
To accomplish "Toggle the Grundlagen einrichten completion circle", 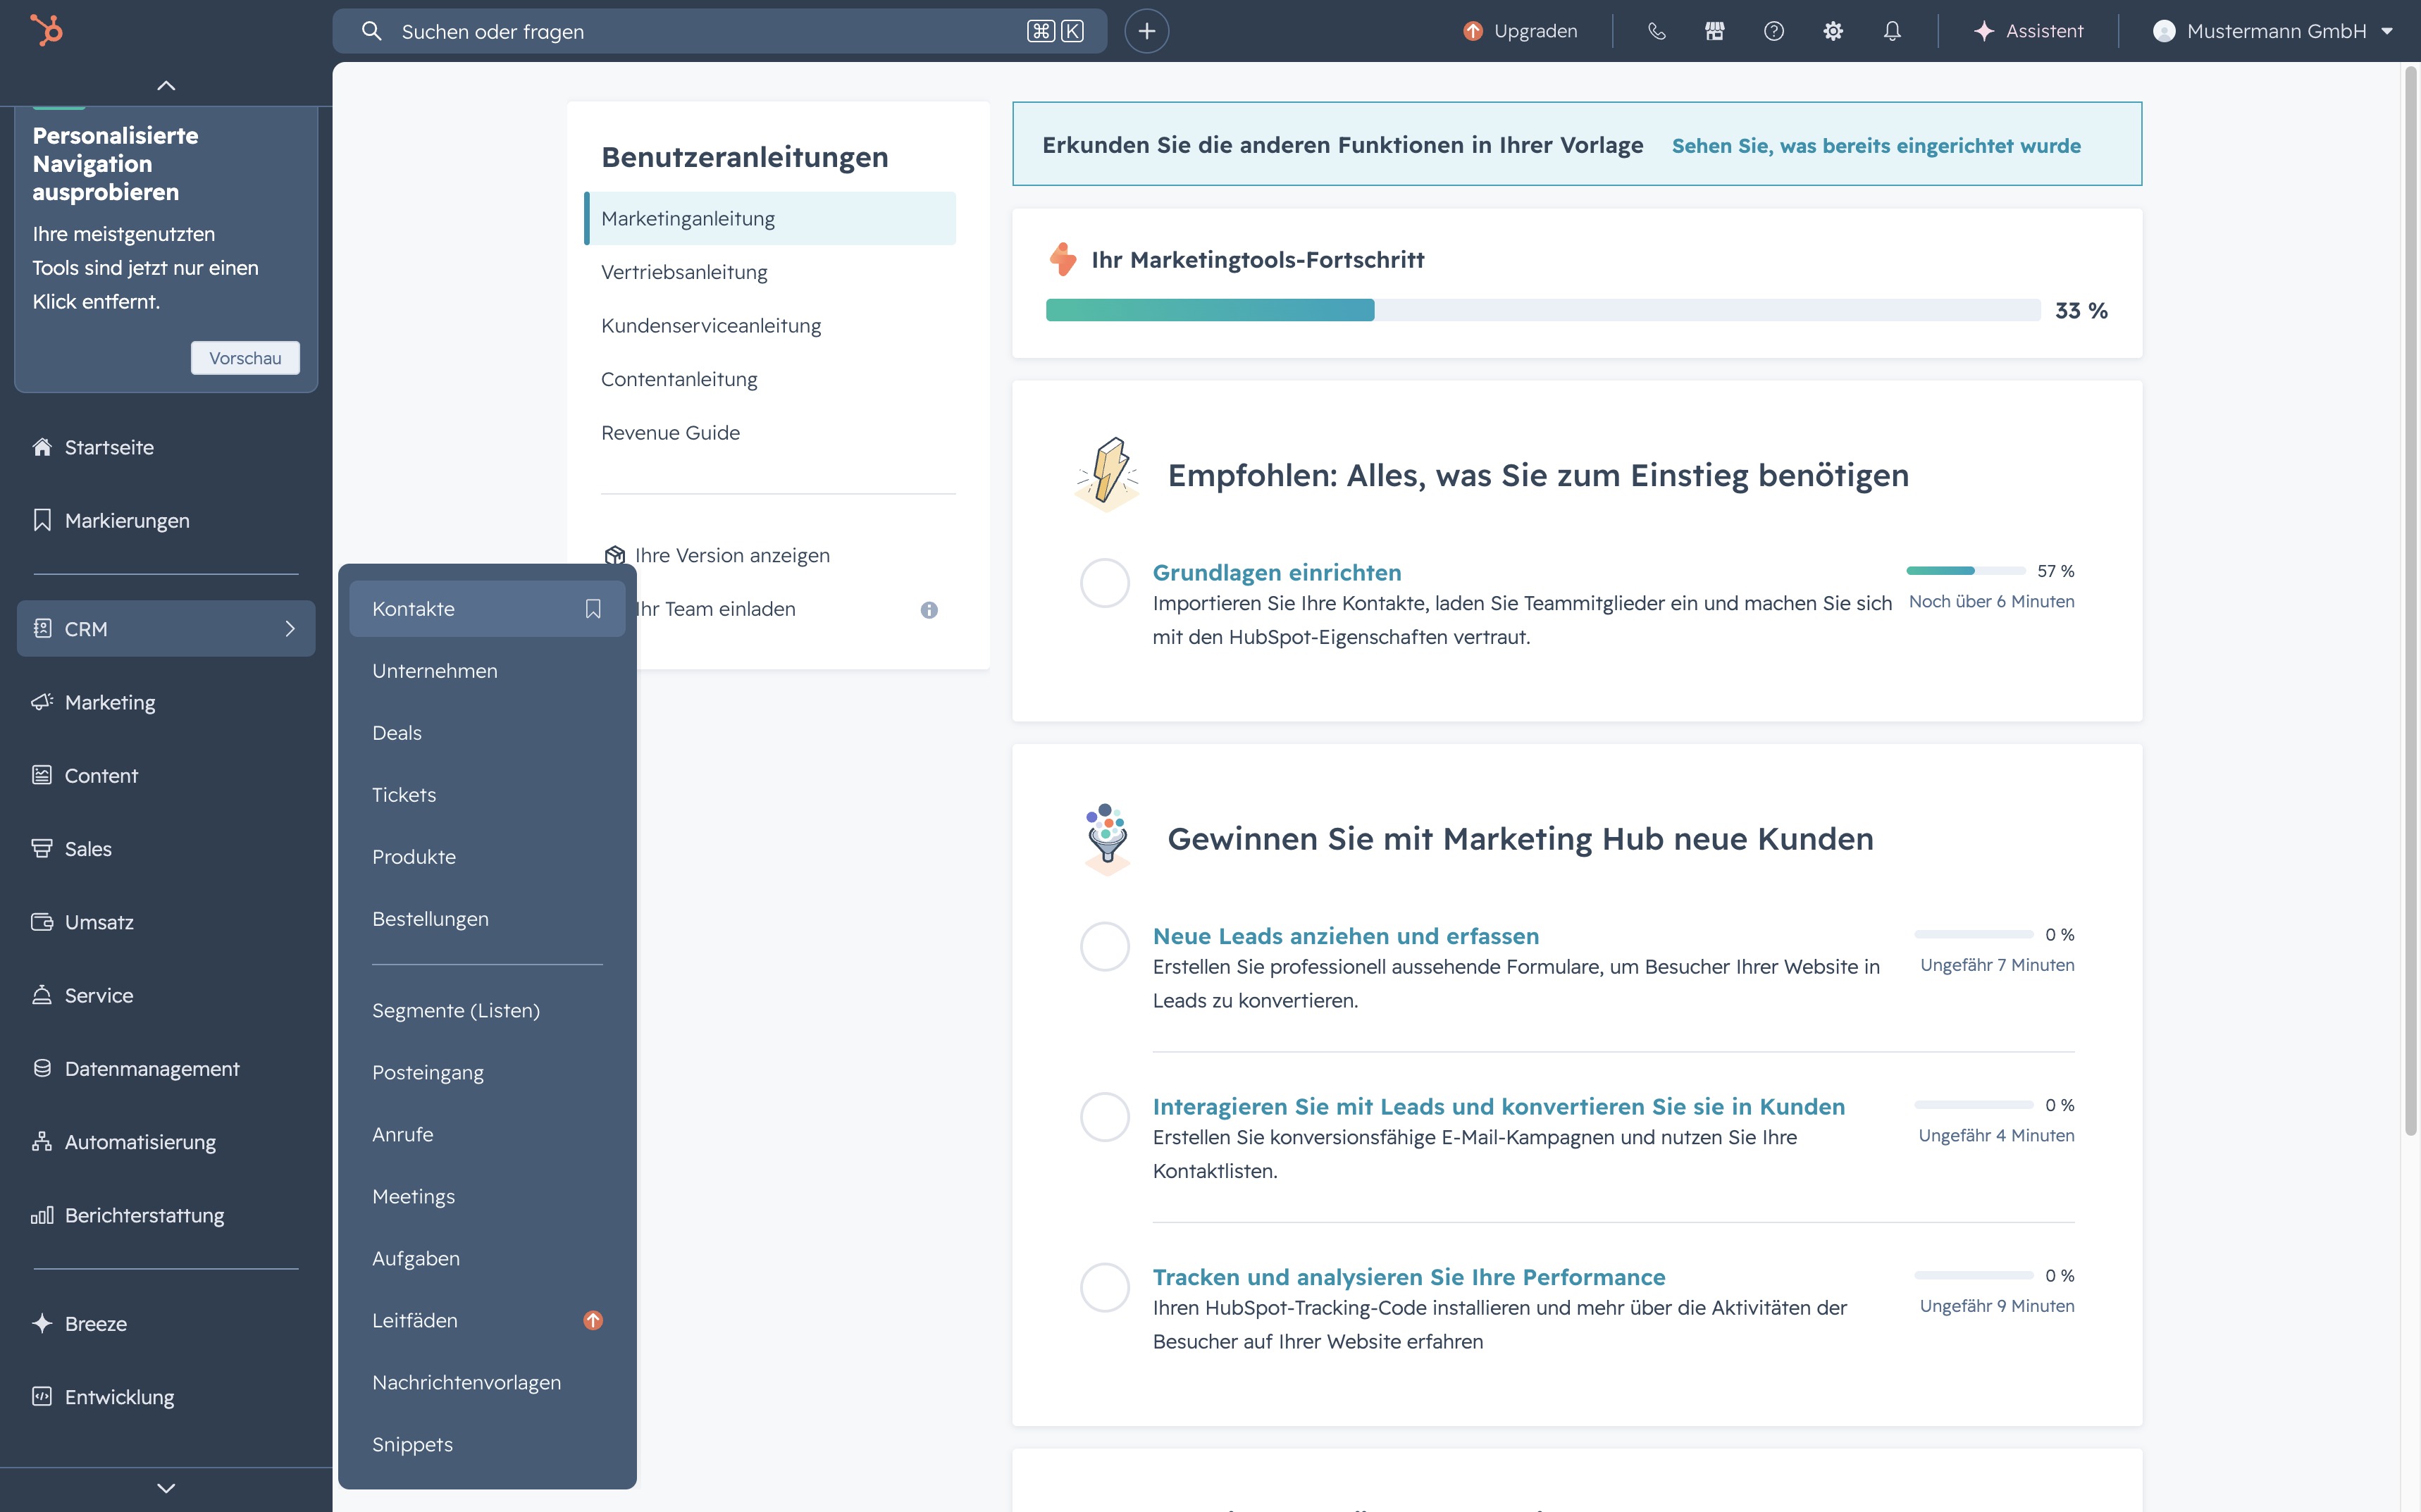I will [1105, 583].
